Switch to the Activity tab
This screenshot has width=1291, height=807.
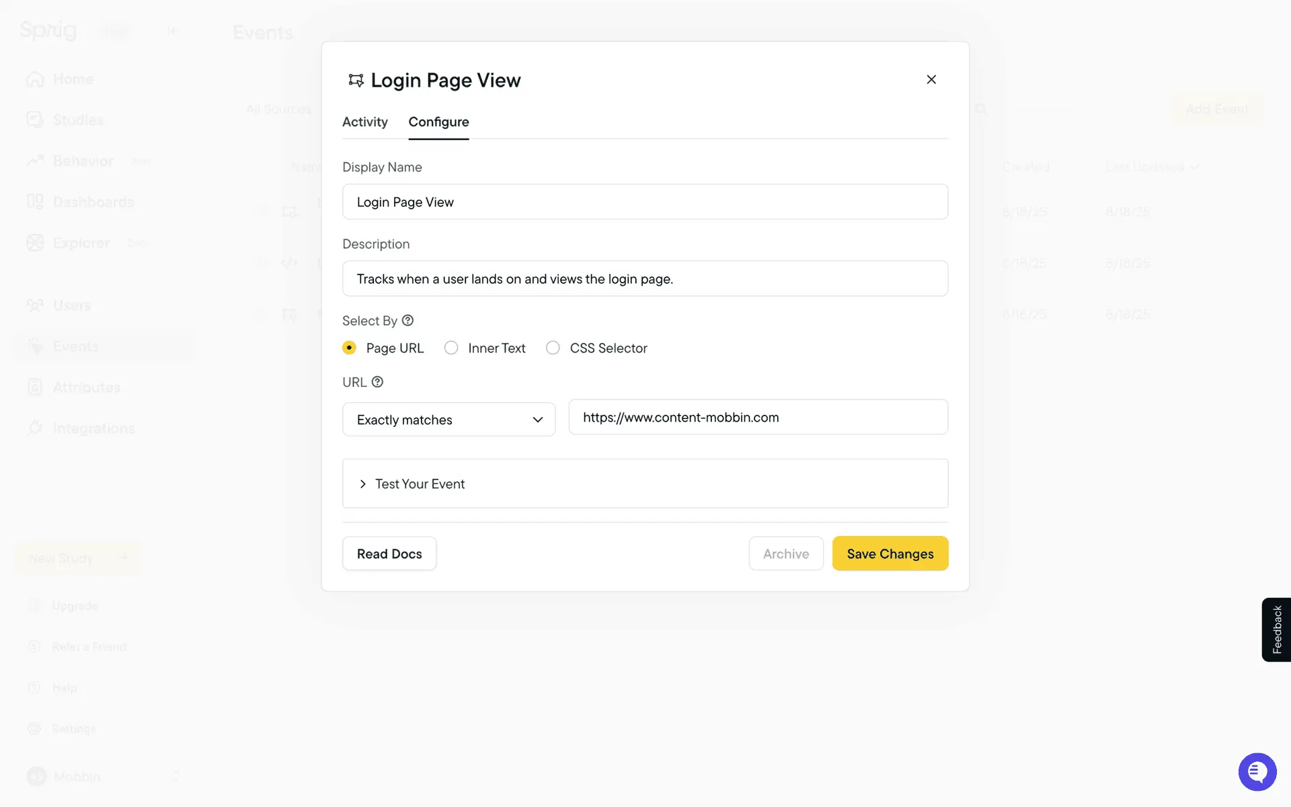tap(364, 122)
